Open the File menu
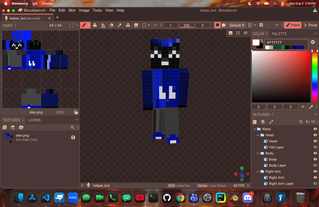The image size is (319, 207). (x=52, y=10)
